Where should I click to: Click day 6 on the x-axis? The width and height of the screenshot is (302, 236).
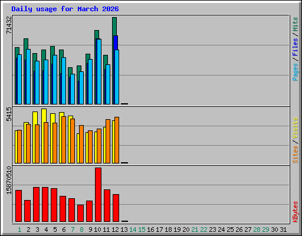coord(64,230)
